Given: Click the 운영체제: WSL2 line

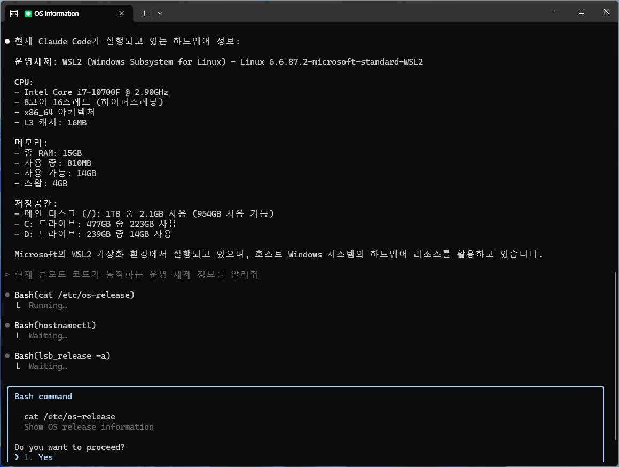Looking at the screenshot, I should click(218, 62).
